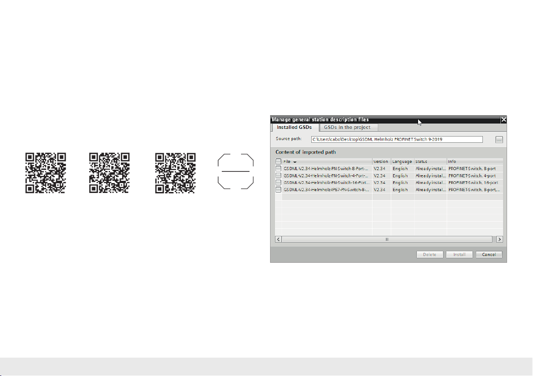
Task: Click the Install button
Action: tap(459, 255)
